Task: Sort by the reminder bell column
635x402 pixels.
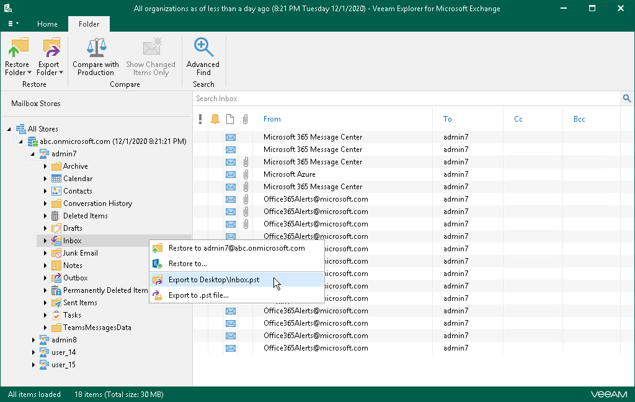Action: point(215,119)
